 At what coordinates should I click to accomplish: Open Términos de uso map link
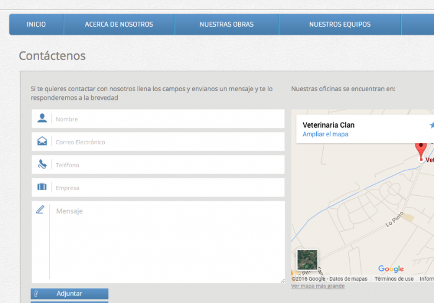(x=394, y=279)
